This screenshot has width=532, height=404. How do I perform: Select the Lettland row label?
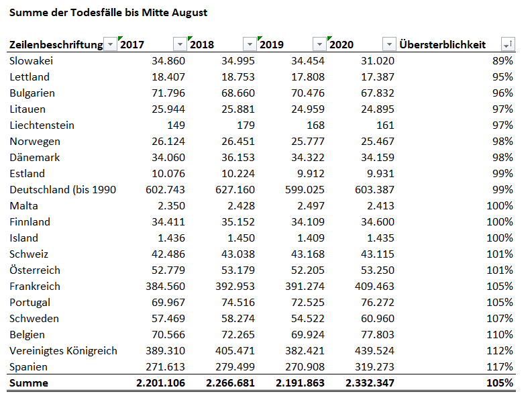point(30,77)
